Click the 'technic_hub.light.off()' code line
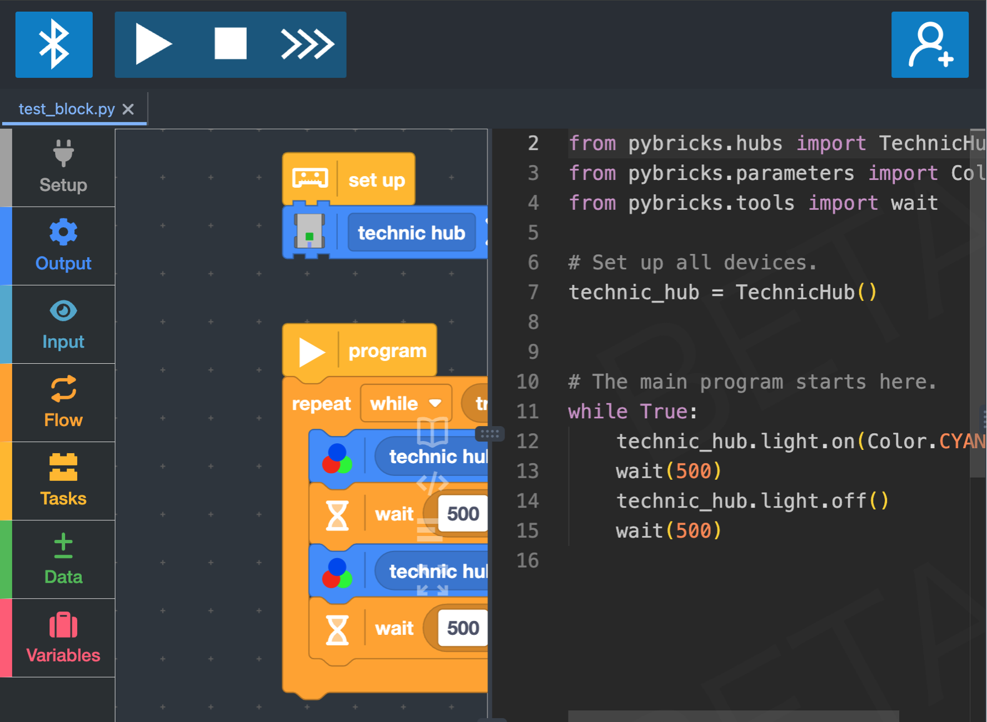This screenshot has width=987, height=722. click(752, 502)
